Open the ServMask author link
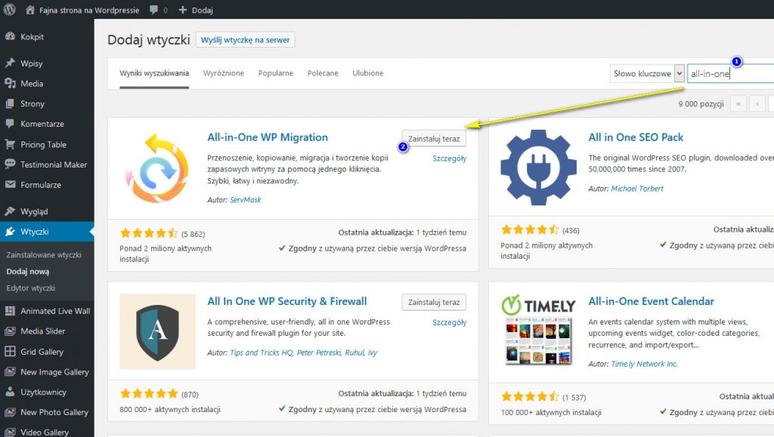Viewport: 774px width, 437px height. (246, 199)
